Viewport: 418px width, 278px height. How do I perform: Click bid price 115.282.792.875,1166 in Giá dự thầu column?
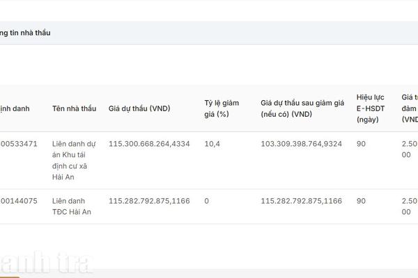pos(149,201)
